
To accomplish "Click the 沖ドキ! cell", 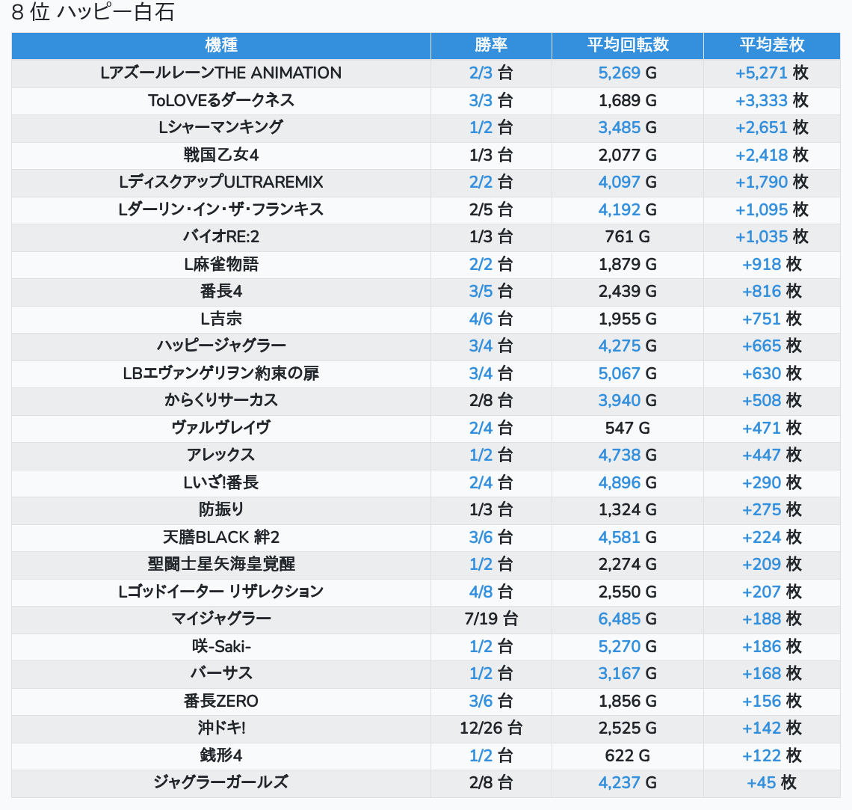I will click(221, 728).
